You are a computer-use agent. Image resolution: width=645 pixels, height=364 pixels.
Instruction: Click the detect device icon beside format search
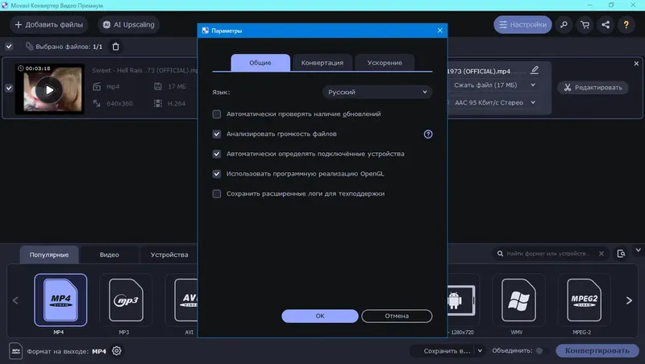tap(621, 254)
